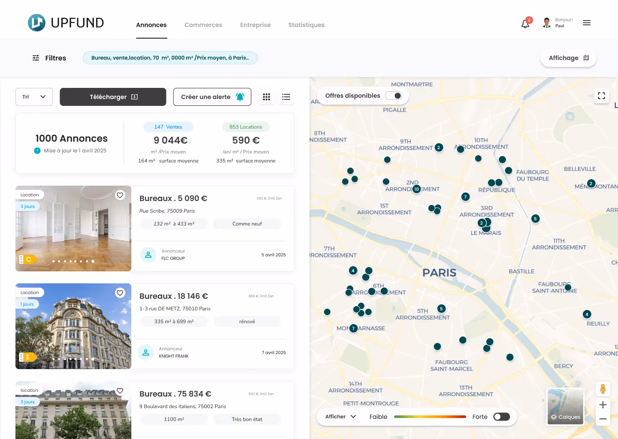Favorite the rue DE METZ listing
Image resolution: width=618 pixels, height=439 pixels.
pos(120,293)
